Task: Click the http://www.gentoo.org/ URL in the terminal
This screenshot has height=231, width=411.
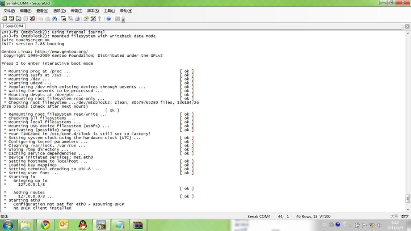Action: point(62,52)
